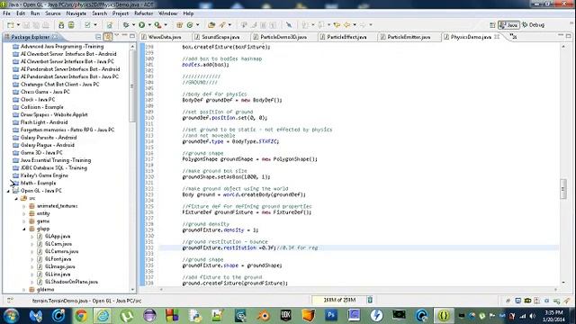The image size is (576, 324).
Task: Click the groundFixture.restitution code line
Action: 250,248
